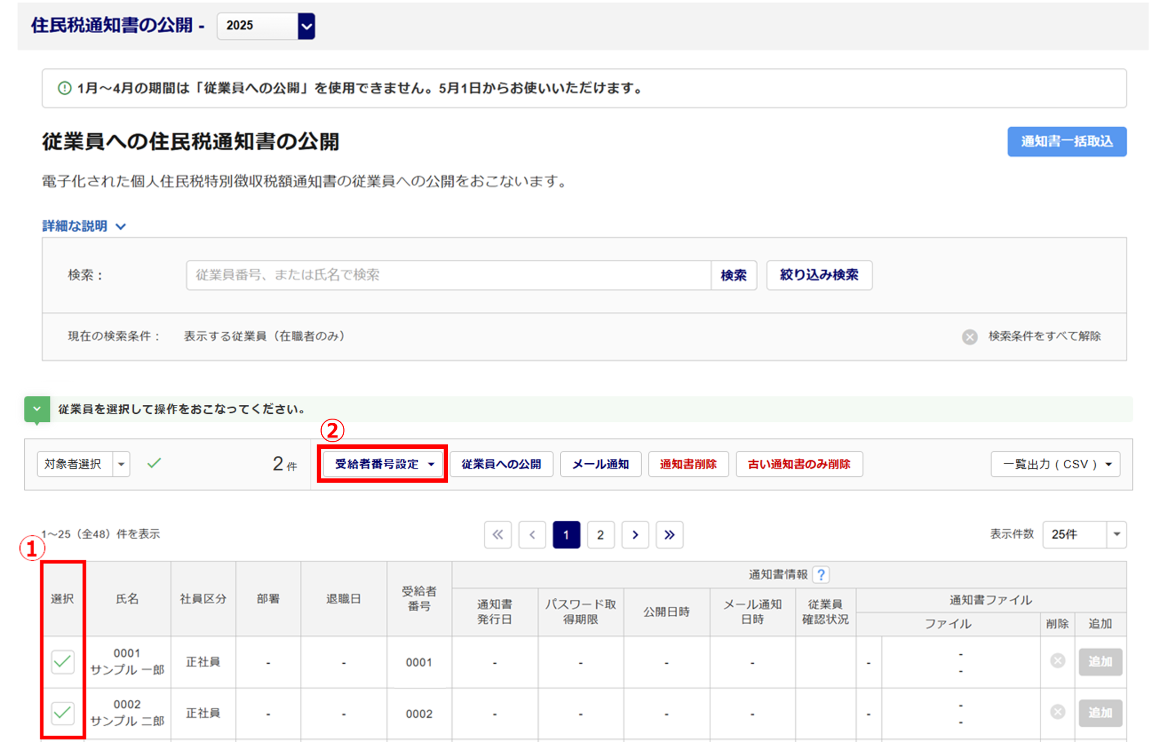Open the 2025 year dropdown

tap(266, 26)
